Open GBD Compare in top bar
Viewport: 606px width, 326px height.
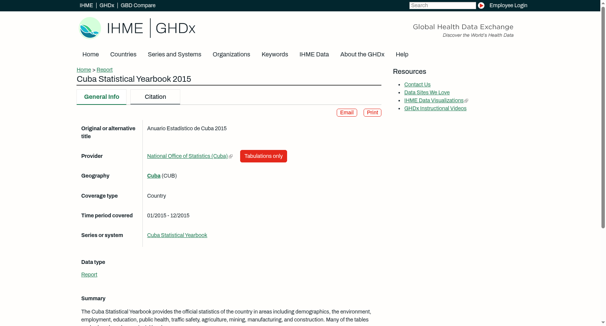tap(138, 5)
